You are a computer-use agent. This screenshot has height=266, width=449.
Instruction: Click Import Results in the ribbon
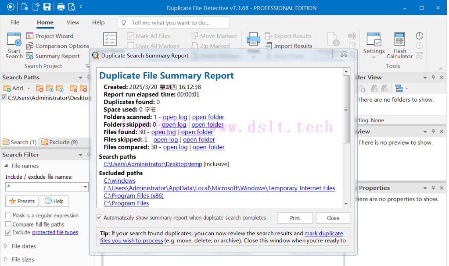click(x=289, y=46)
